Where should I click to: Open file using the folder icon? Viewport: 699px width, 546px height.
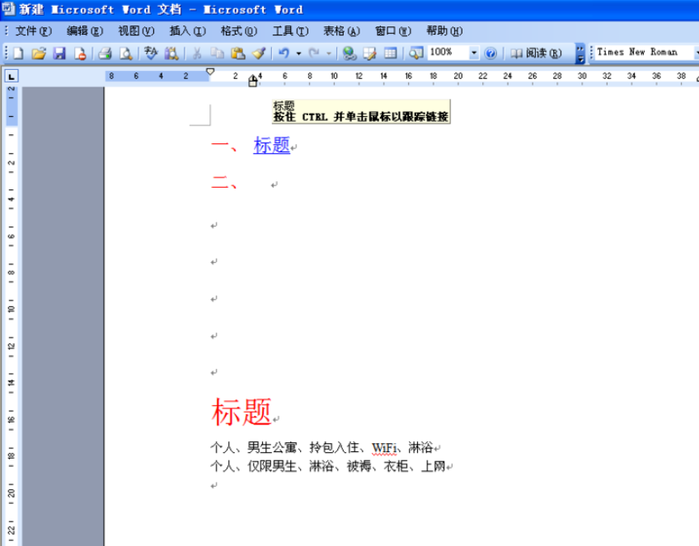[x=39, y=54]
